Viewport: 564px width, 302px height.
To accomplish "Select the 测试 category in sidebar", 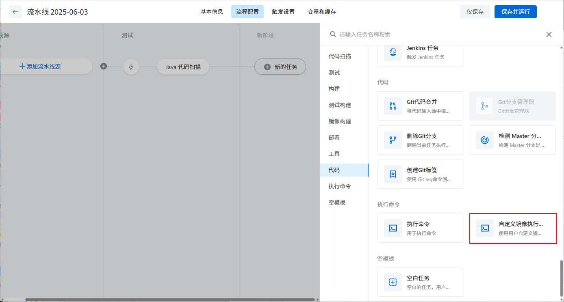I will pos(344,73).
